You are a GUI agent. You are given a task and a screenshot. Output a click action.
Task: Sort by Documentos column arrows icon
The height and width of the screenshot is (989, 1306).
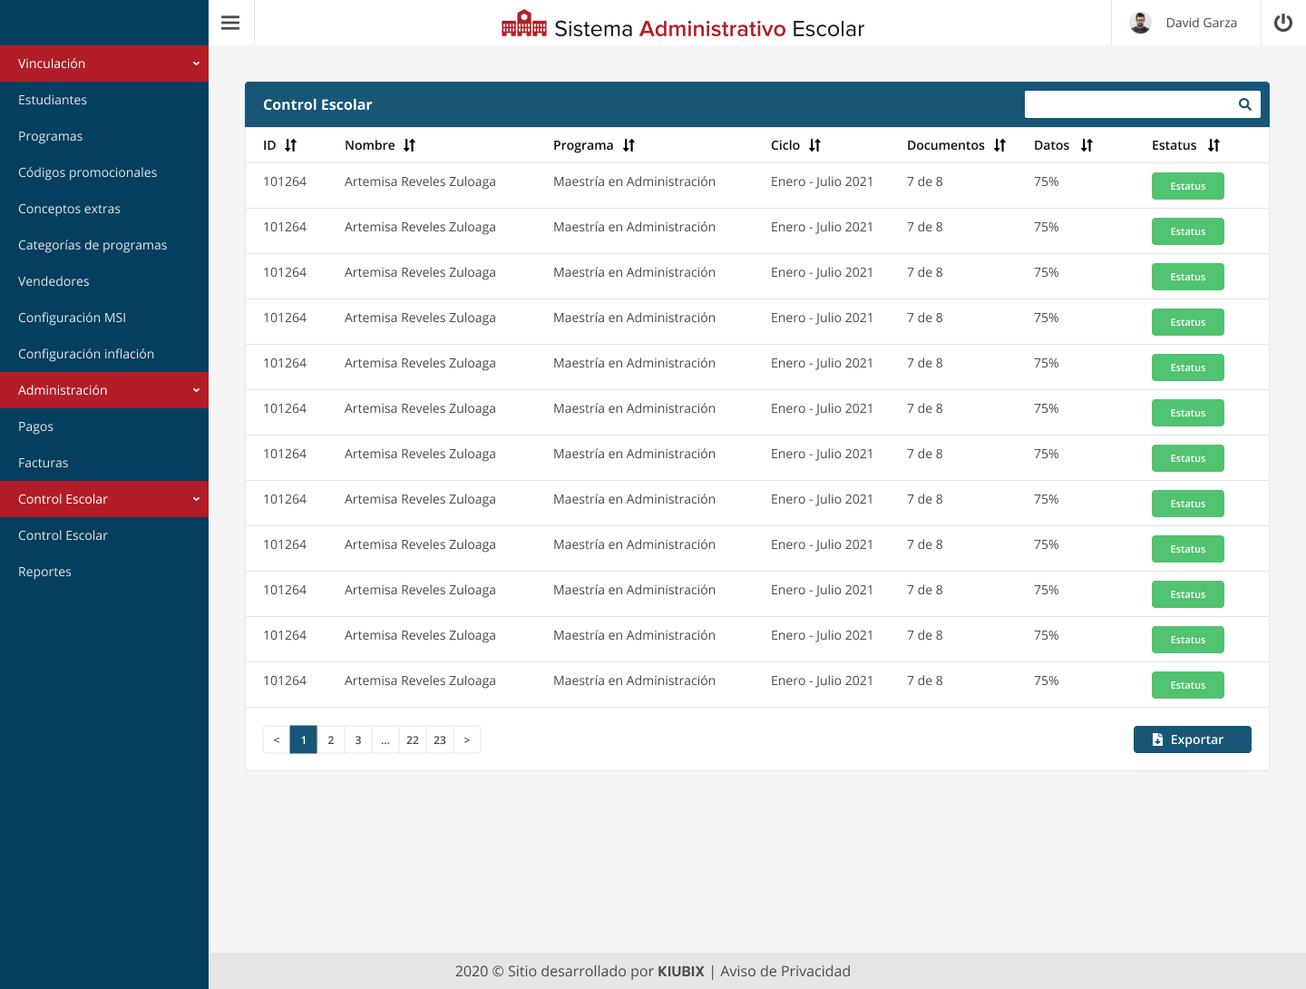click(999, 145)
